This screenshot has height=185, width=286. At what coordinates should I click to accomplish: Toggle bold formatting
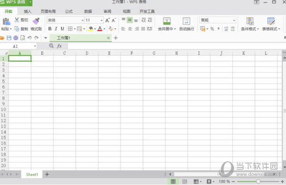click(50, 29)
